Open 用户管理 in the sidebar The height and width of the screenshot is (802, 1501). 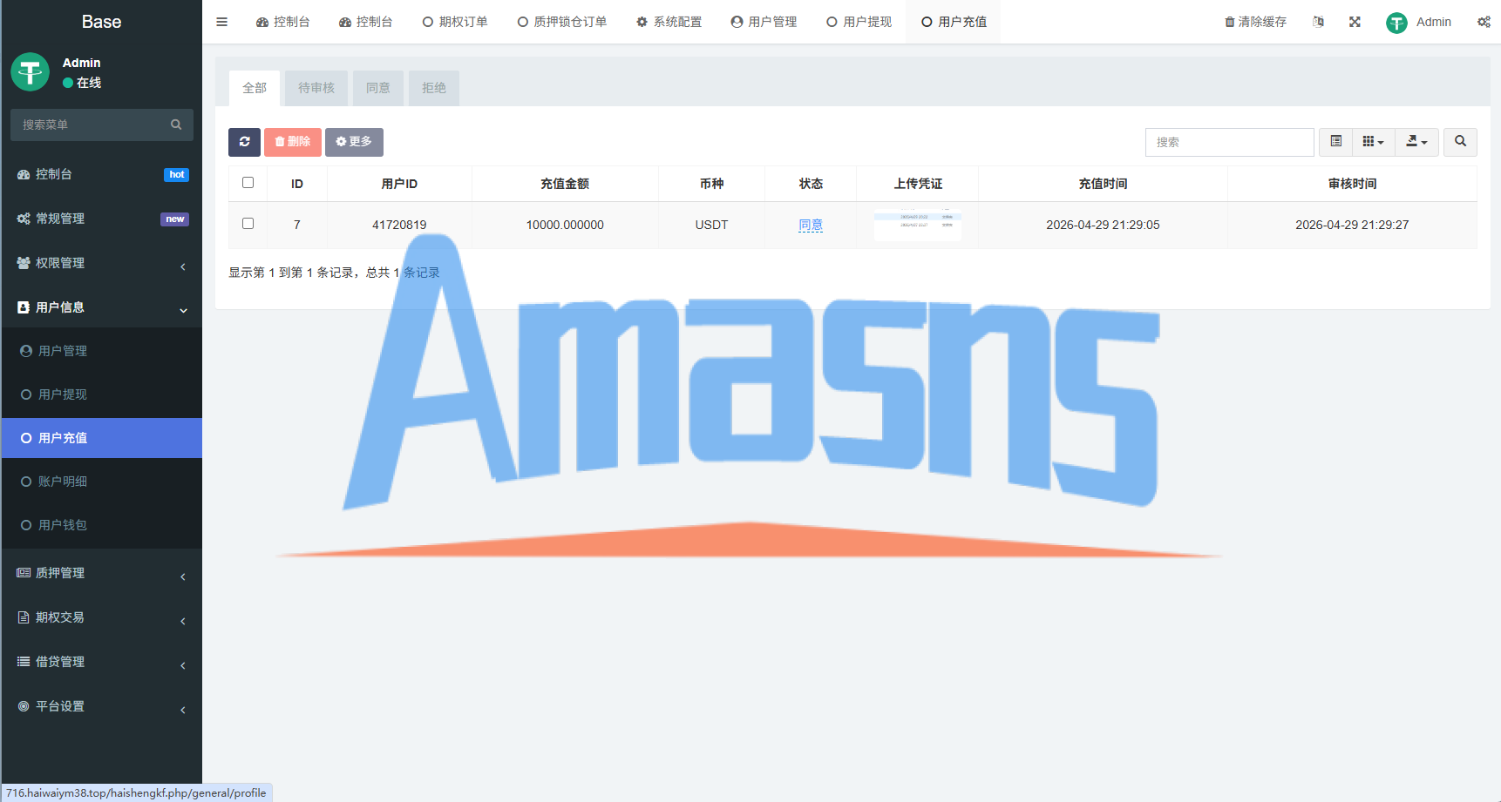point(102,351)
